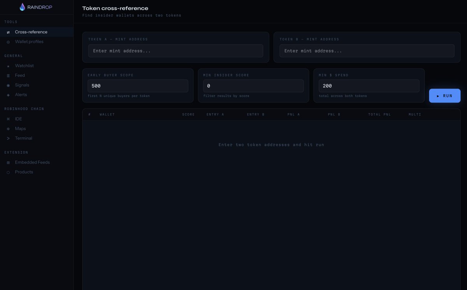Click the GENERAL section heading
The width and height of the screenshot is (467, 290).
pyautogui.click(x=14, y=56)
